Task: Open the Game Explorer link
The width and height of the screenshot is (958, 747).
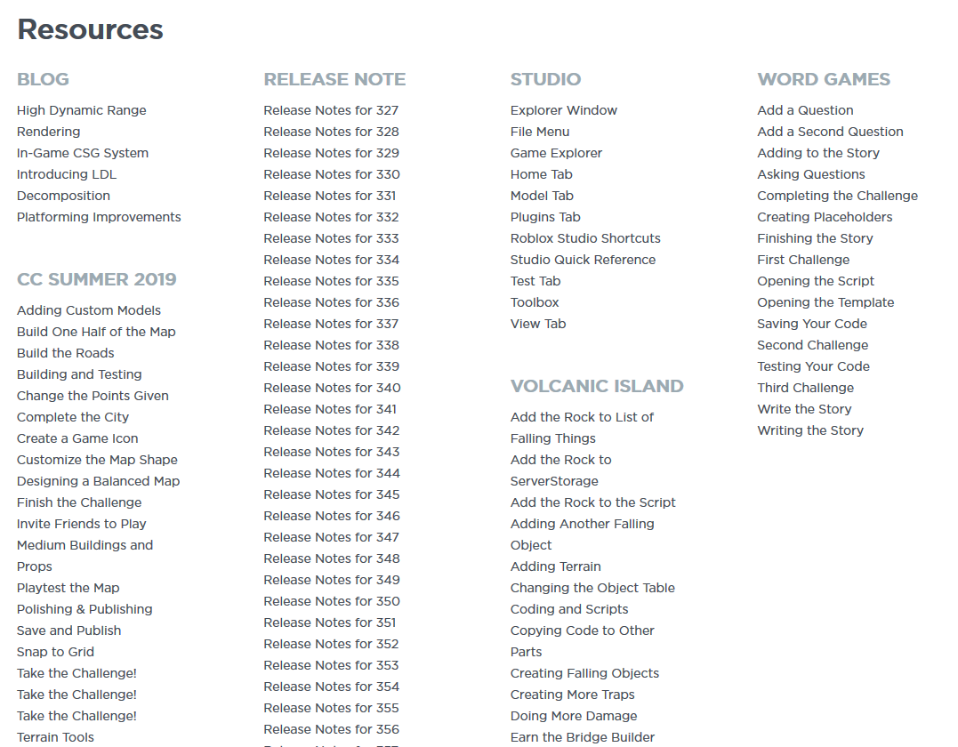Action: (x=557, y=153)
